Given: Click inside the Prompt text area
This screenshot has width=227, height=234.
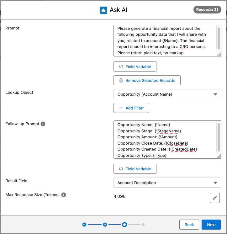Looking at the screenshot, I should (165, 40).
